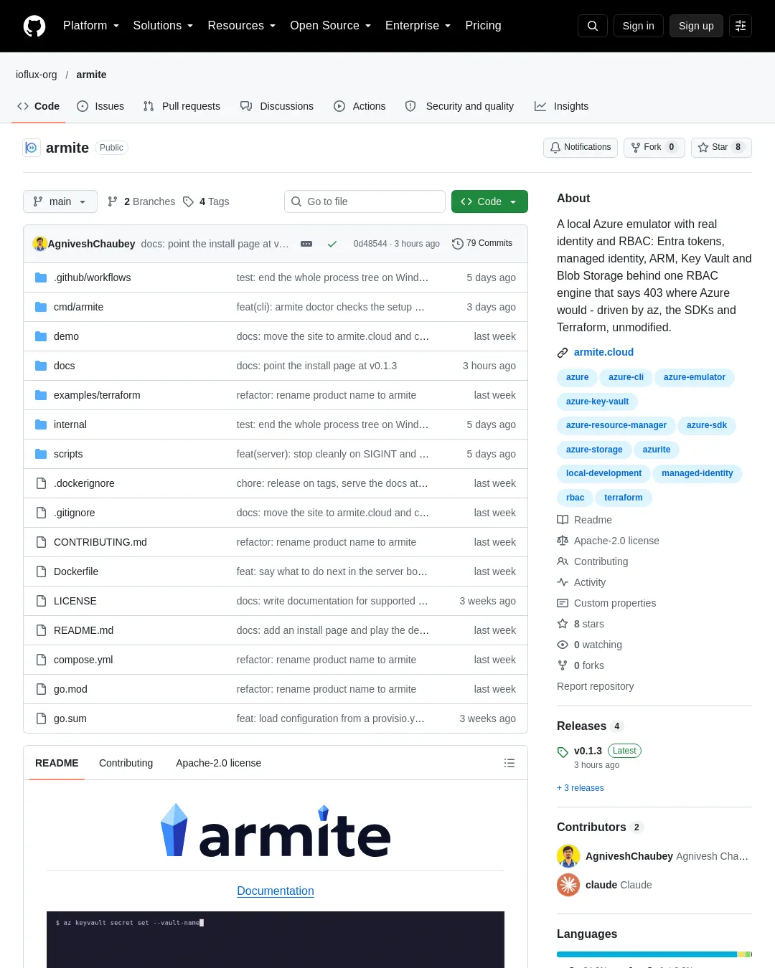Open the Pull requests tab
Viewport: 775px width, 968px height.
(x=182, y=106)
